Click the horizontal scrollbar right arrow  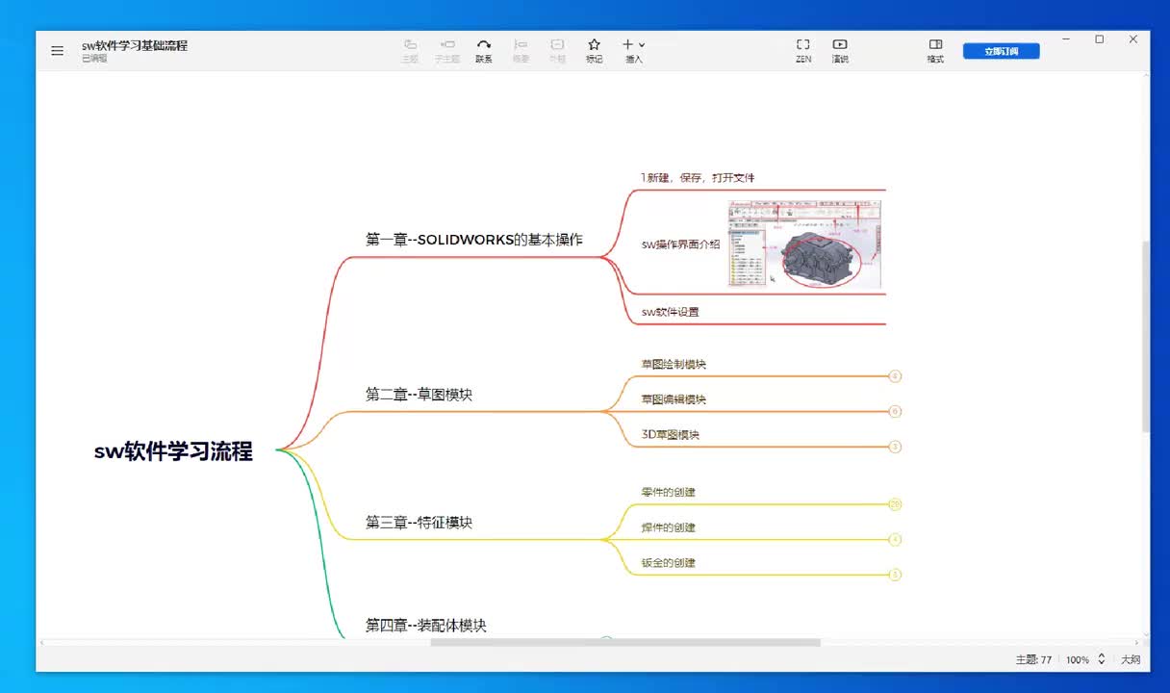[x=1136, y=642]
